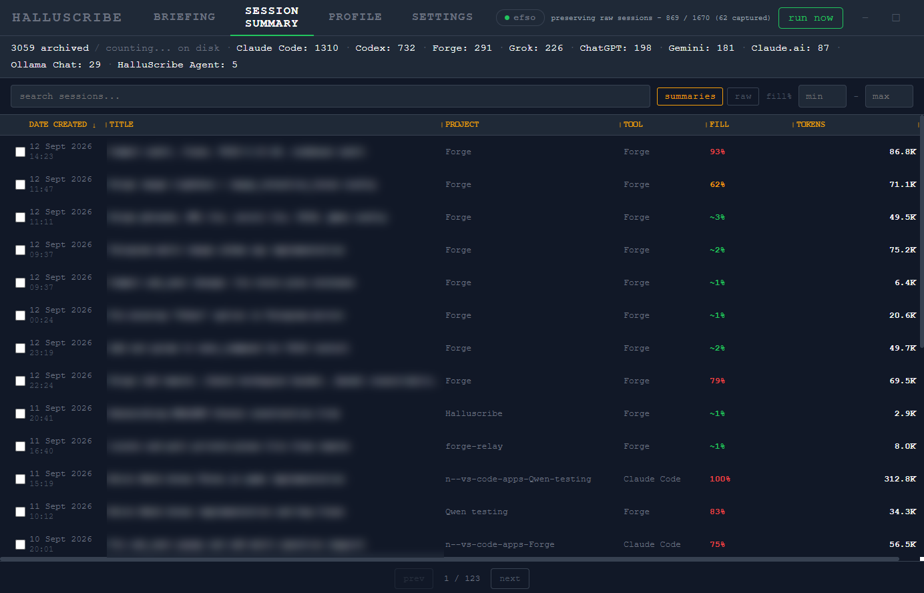Click the 312.8K tokens value
Viewport: 924px width, 593px height.
900,479
